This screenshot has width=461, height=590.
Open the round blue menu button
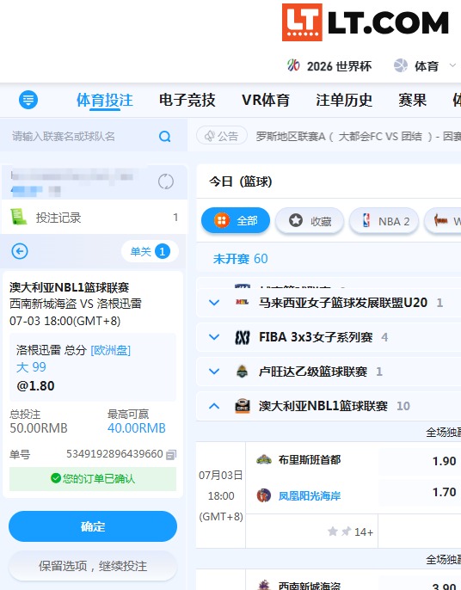tap(28, 100)
